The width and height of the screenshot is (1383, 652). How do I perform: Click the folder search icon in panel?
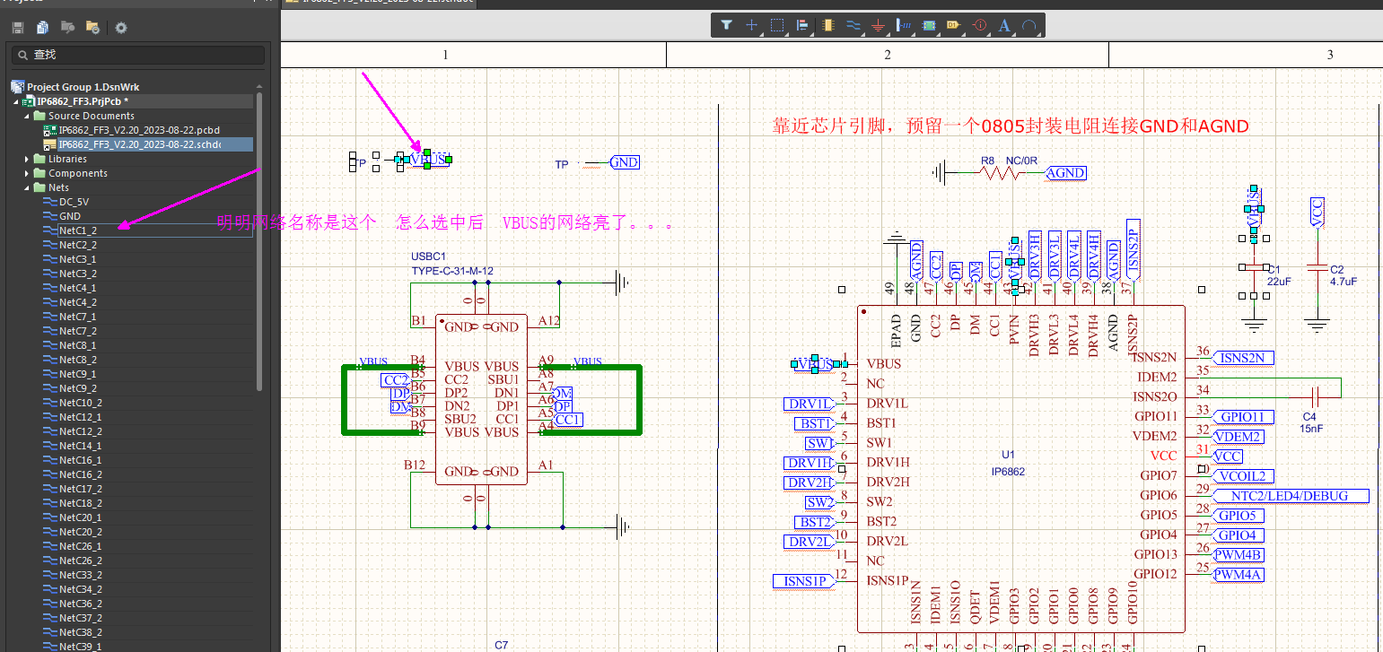(x=67, y=28)
